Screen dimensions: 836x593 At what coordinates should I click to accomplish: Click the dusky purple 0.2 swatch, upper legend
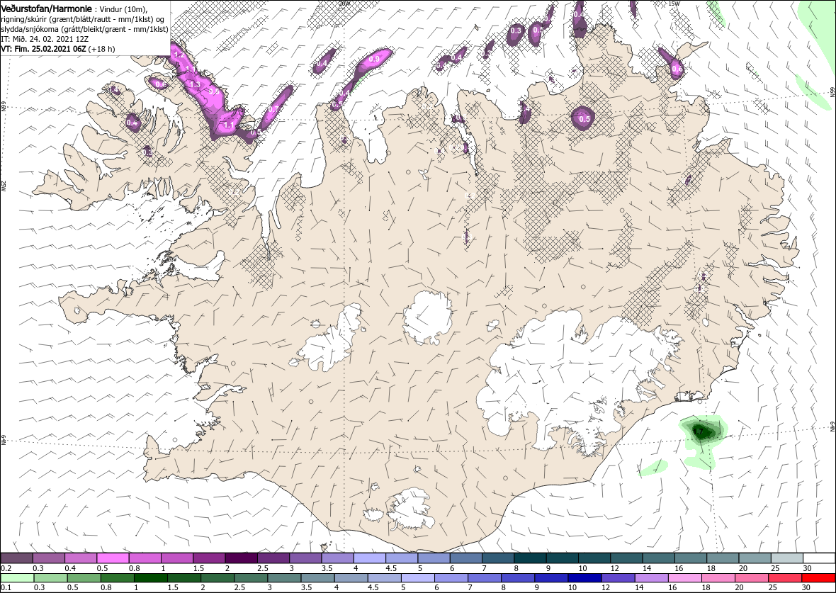tap(17, 558)
